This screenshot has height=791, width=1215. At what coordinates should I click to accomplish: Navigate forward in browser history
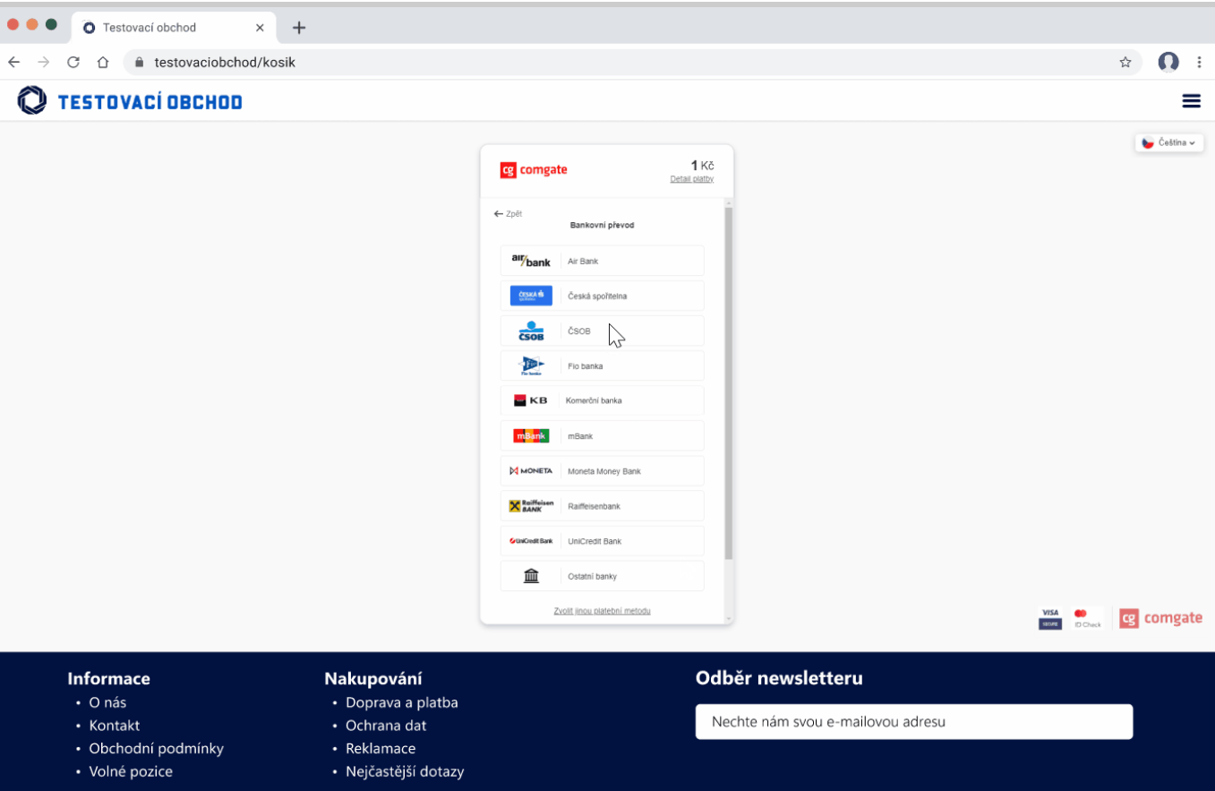[x=44, y=63]
